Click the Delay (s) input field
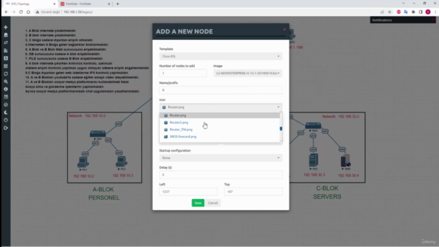 click(x=221, y=175)
